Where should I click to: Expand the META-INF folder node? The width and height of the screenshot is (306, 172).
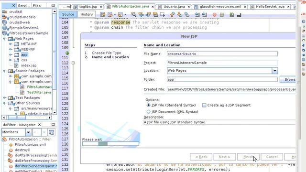click(11, 44)
